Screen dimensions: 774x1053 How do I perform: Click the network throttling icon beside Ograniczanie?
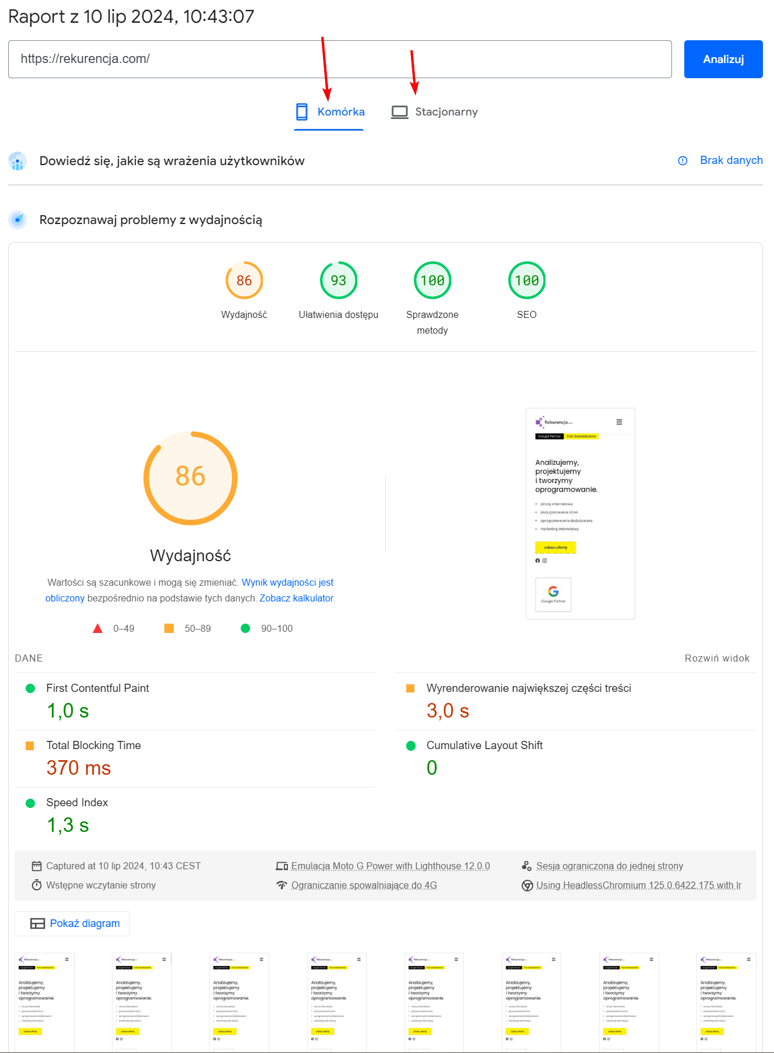282,885
